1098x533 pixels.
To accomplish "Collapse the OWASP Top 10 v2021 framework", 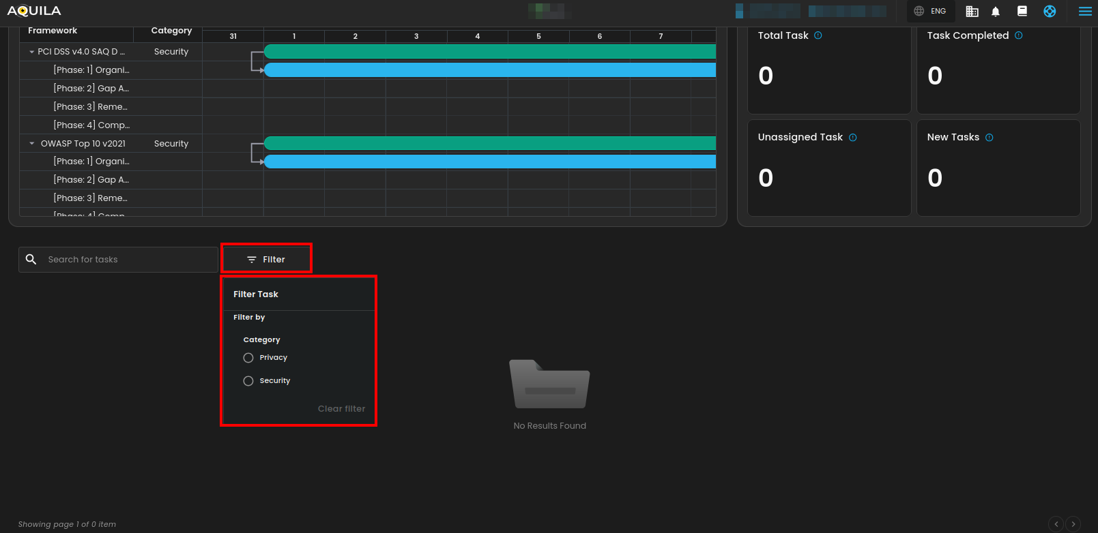I will (x=31, y=144).
